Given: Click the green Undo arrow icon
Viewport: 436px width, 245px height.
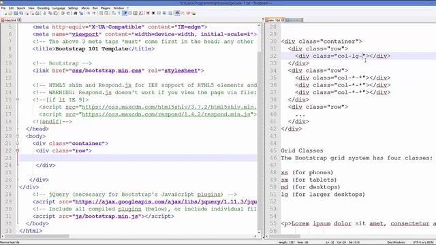Looking at the screenshot, I should click(x=63, y=13).
